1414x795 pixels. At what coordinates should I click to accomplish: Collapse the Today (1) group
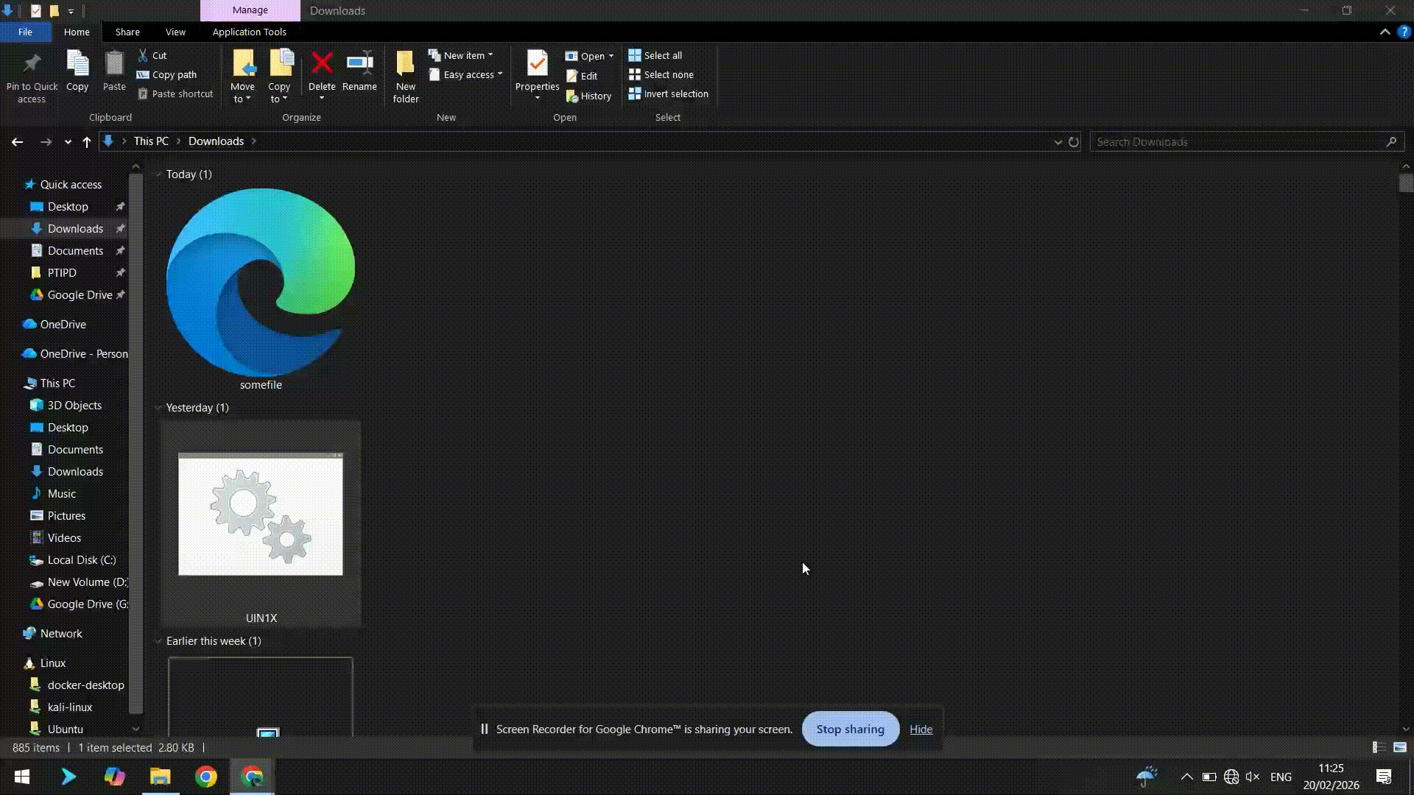coord(158,174)
